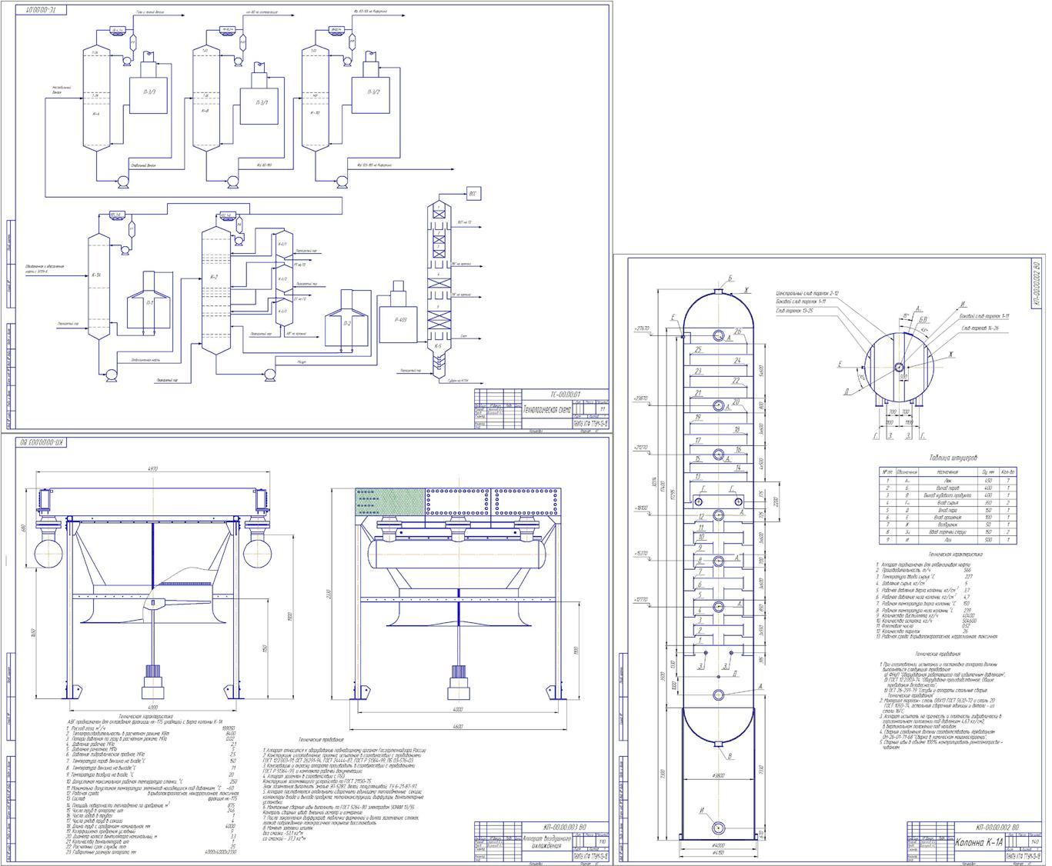The width and height of the screenshot is (1052, 866).
Task: Click text 'Центральный слив тарелок 2-12'
Action: pos(806,294)
